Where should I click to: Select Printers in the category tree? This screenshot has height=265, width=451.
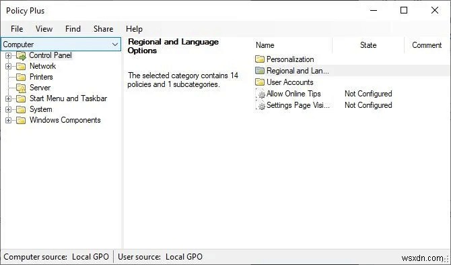(41, 77)
